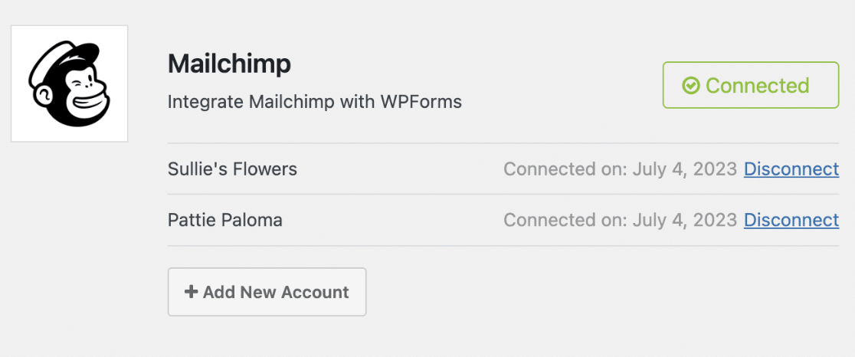
Task: Click the plus icon beside Add New Account
Action: 191,292
